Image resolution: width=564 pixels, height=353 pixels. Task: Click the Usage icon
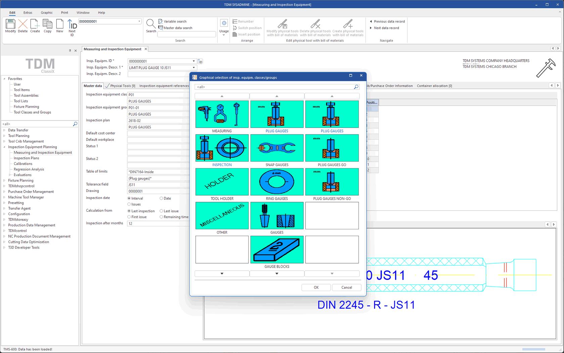pos(224,23)
